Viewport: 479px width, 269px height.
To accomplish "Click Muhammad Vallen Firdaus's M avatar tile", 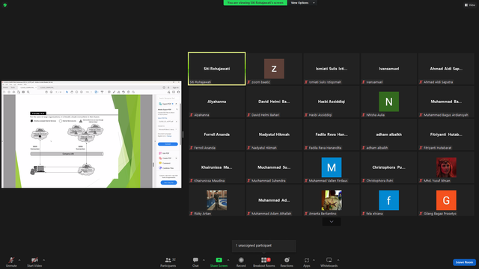I will pyautogui.click(x=332, y=167).
